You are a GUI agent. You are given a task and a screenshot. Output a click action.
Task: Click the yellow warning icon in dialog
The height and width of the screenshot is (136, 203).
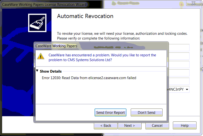[41, 56]
